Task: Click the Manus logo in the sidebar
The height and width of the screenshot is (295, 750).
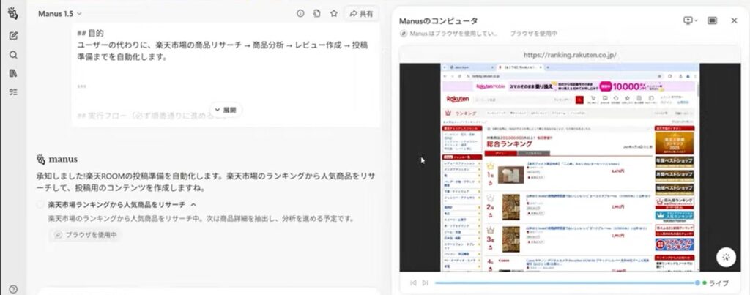Action: click(x=13, y=13)
